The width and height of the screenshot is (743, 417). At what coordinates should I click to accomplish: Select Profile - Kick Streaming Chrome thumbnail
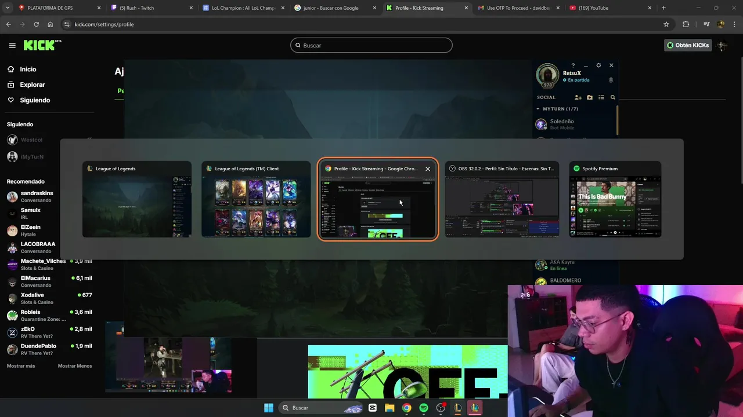(377, 199)
